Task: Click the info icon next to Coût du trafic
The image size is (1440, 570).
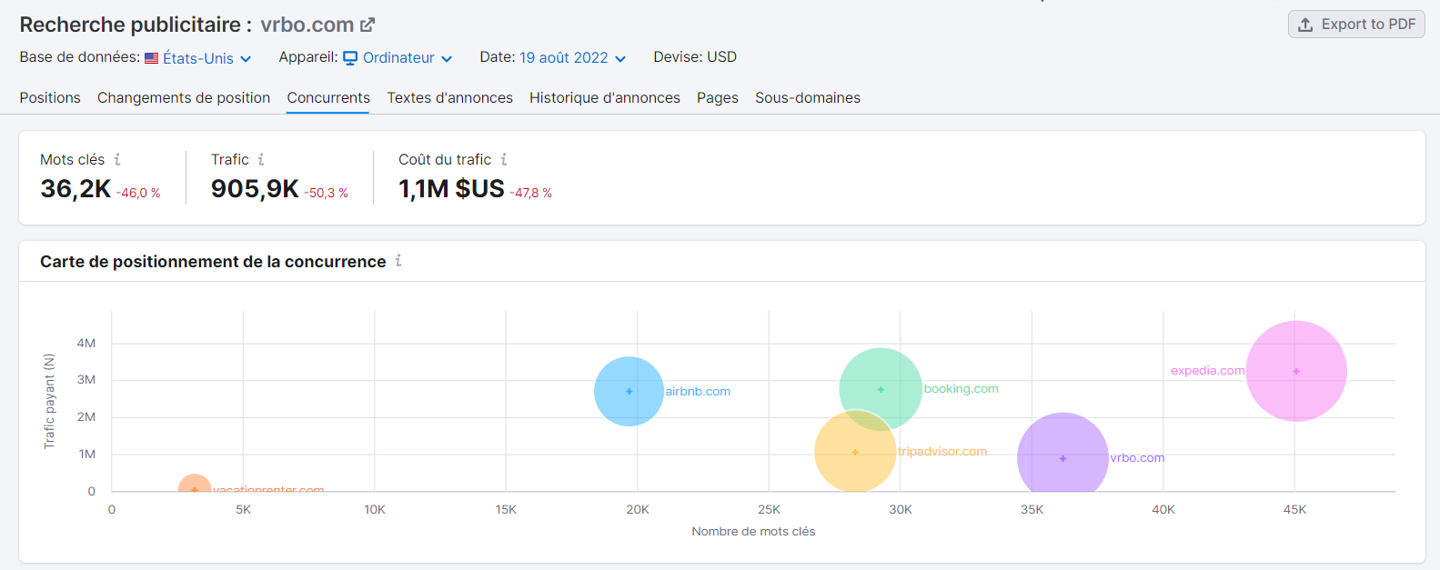Action: click(x=504, y=159)
